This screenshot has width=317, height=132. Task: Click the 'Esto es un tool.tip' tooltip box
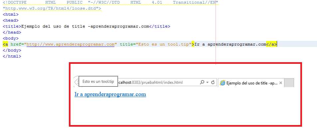point(98,81)
